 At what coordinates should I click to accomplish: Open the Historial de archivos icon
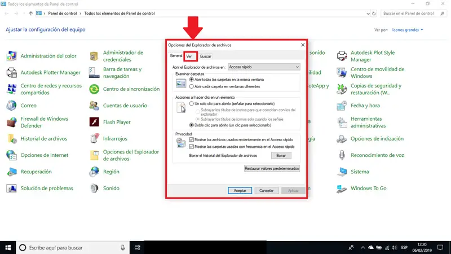(x=11, y=138)
